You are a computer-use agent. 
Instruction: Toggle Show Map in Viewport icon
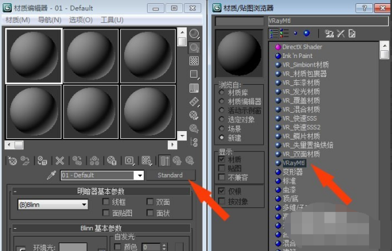coord(147,160)
